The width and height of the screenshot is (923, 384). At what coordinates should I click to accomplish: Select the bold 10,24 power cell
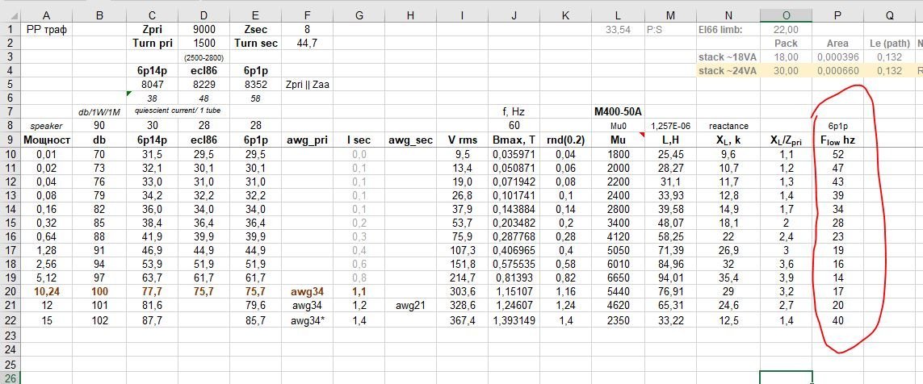(45, 291)
